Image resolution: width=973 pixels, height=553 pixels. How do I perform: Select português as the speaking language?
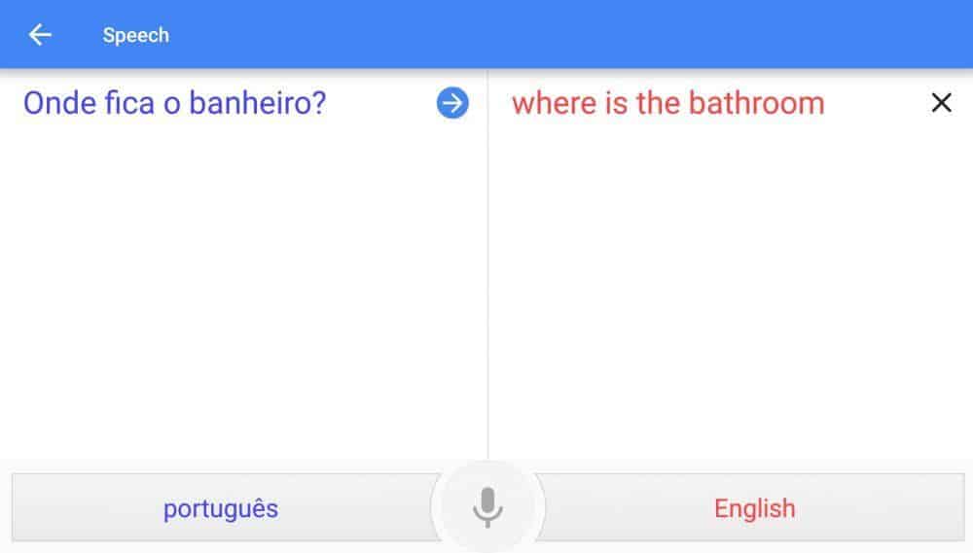point(225,507)
